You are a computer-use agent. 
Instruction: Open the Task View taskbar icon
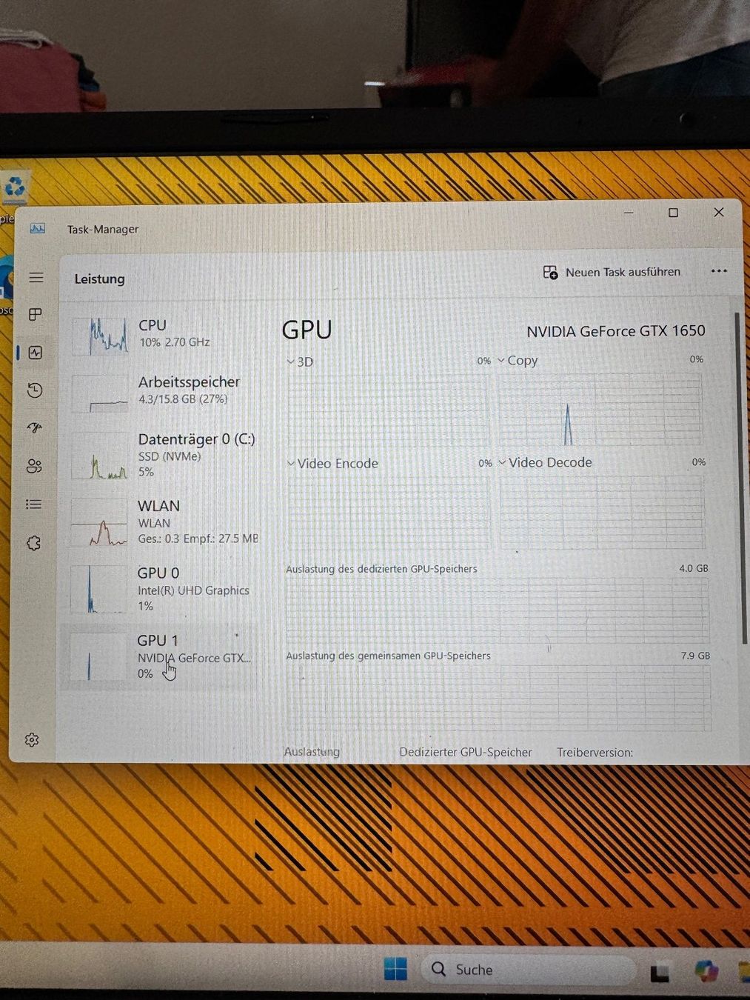(x=659, y=973)
